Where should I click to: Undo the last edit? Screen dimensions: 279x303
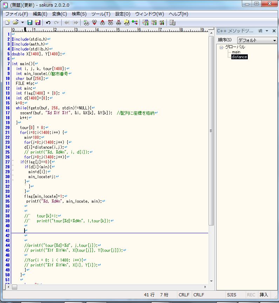tap(48, 22)
